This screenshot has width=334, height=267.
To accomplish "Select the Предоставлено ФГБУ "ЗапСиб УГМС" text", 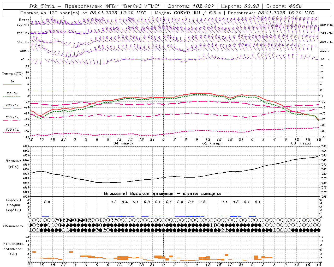I will [113, 6].
